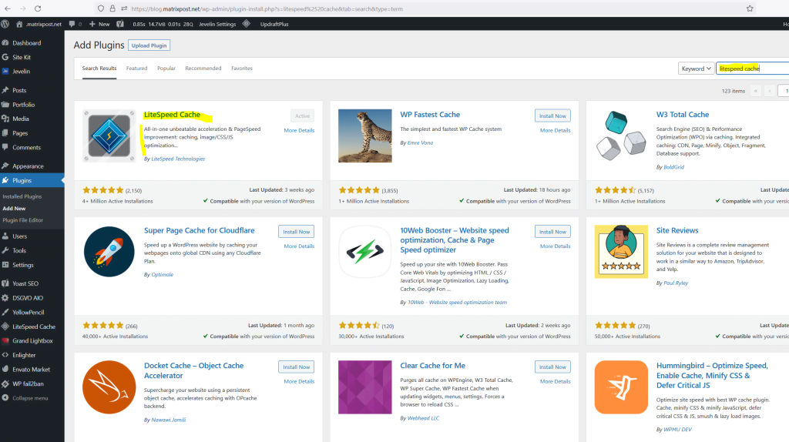Open Site Reviews plugin title
This screenshot has width=789, height=442.
pos(677,230)
